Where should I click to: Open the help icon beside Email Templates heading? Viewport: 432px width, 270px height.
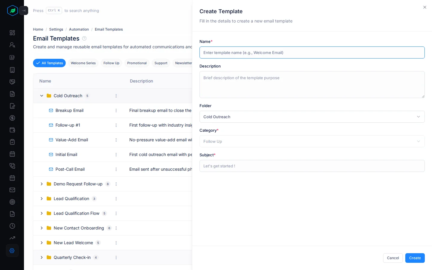coord(84,38)
